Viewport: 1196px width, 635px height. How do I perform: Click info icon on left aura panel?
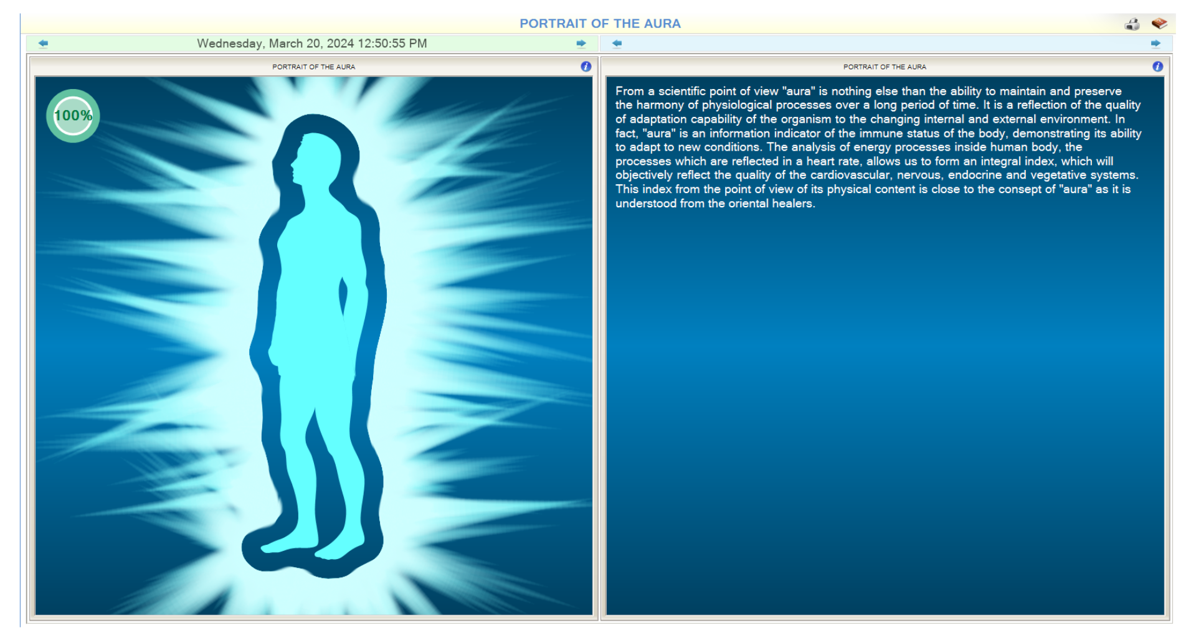(x=586, y=67)
